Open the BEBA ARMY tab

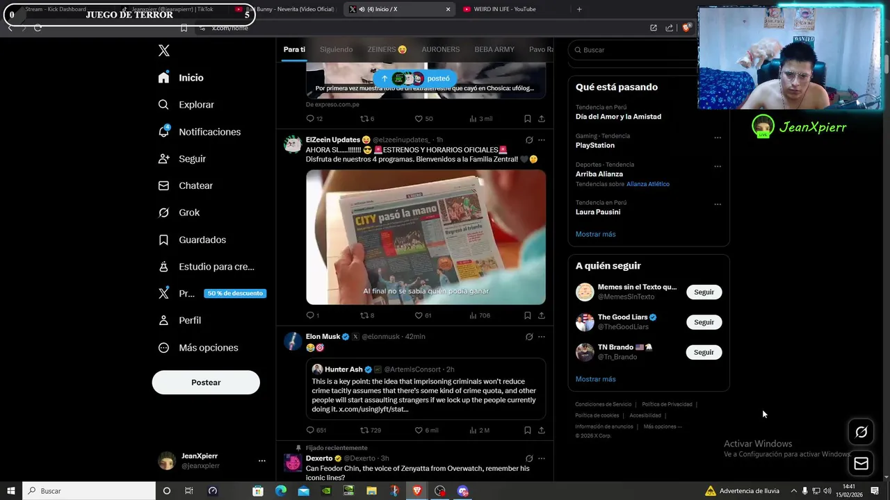494,49
